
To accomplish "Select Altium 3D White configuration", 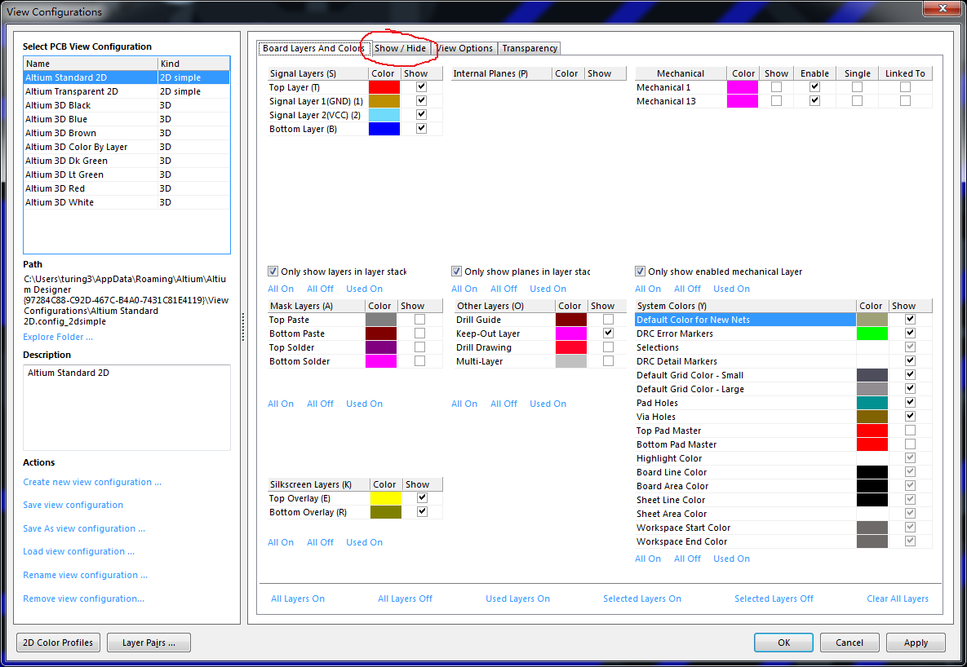I will pyautogui.click(x=126, y=202).
